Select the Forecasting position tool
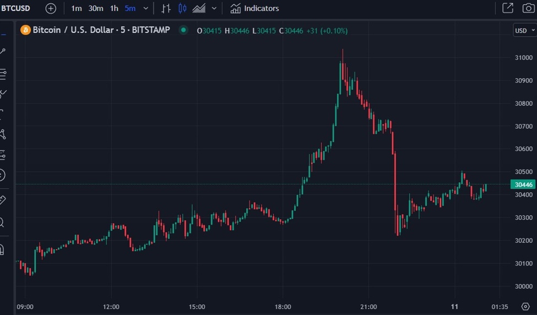The height and width of the screenshot is (315, 537). [x=3, y=155]
